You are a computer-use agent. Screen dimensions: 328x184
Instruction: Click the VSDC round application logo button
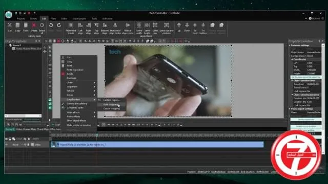(x=9, y=15)
